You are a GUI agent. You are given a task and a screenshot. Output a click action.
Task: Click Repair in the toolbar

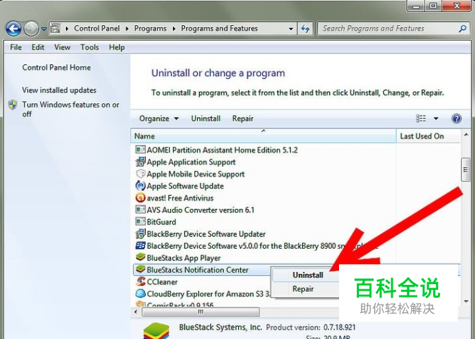(x=243, y=118)
